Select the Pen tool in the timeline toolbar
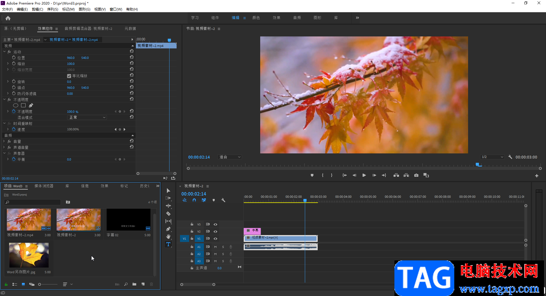The height and width of the screenshot is (296, 546). click(168, 229)
